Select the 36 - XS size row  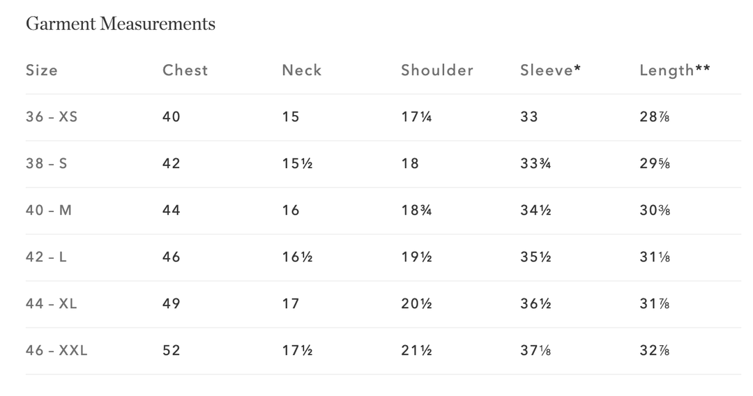point(52,117)
